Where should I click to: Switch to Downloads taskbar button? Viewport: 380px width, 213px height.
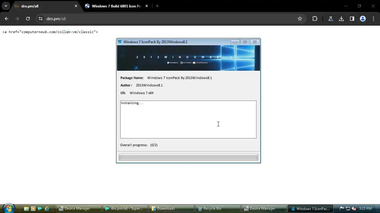click(172, 209)
